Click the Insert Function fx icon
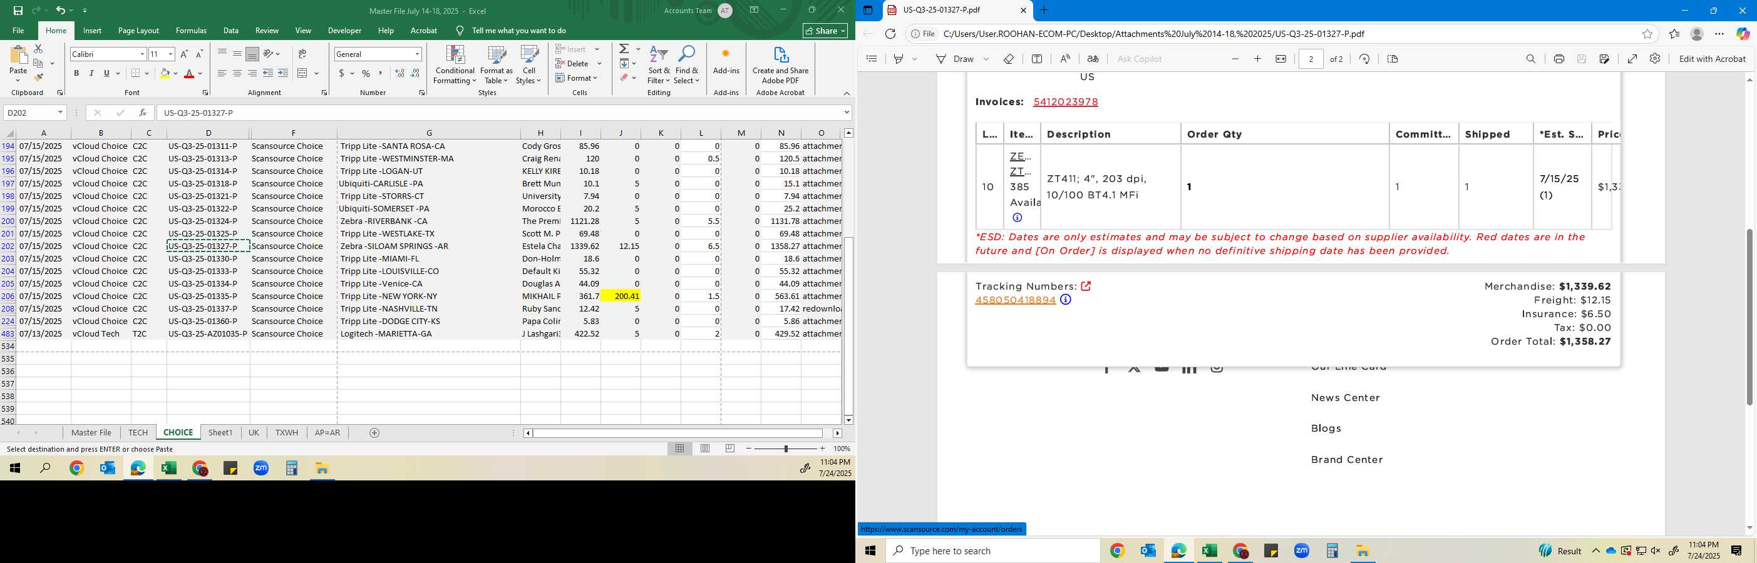 coord(142,113)
